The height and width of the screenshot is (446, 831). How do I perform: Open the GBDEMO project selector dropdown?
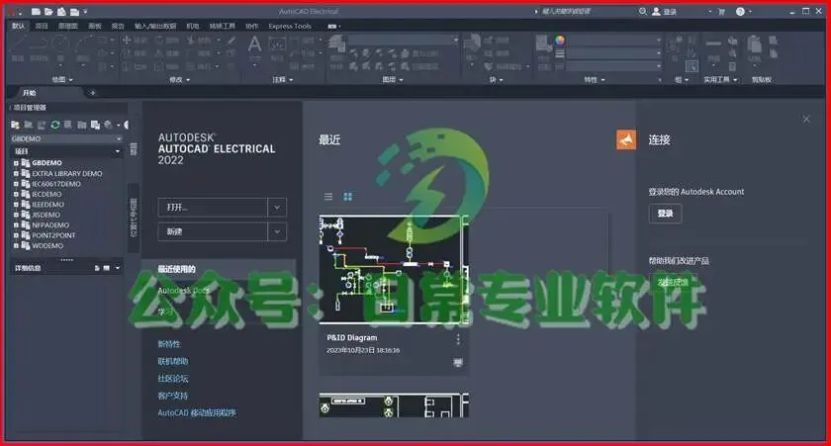pos(119,138)
